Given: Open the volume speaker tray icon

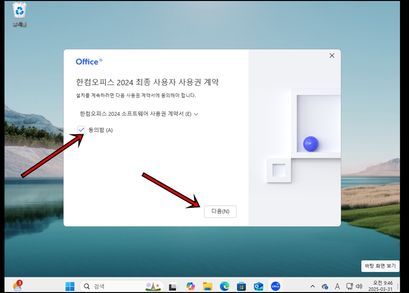Looking at the screenshot, I should (359, 287).
